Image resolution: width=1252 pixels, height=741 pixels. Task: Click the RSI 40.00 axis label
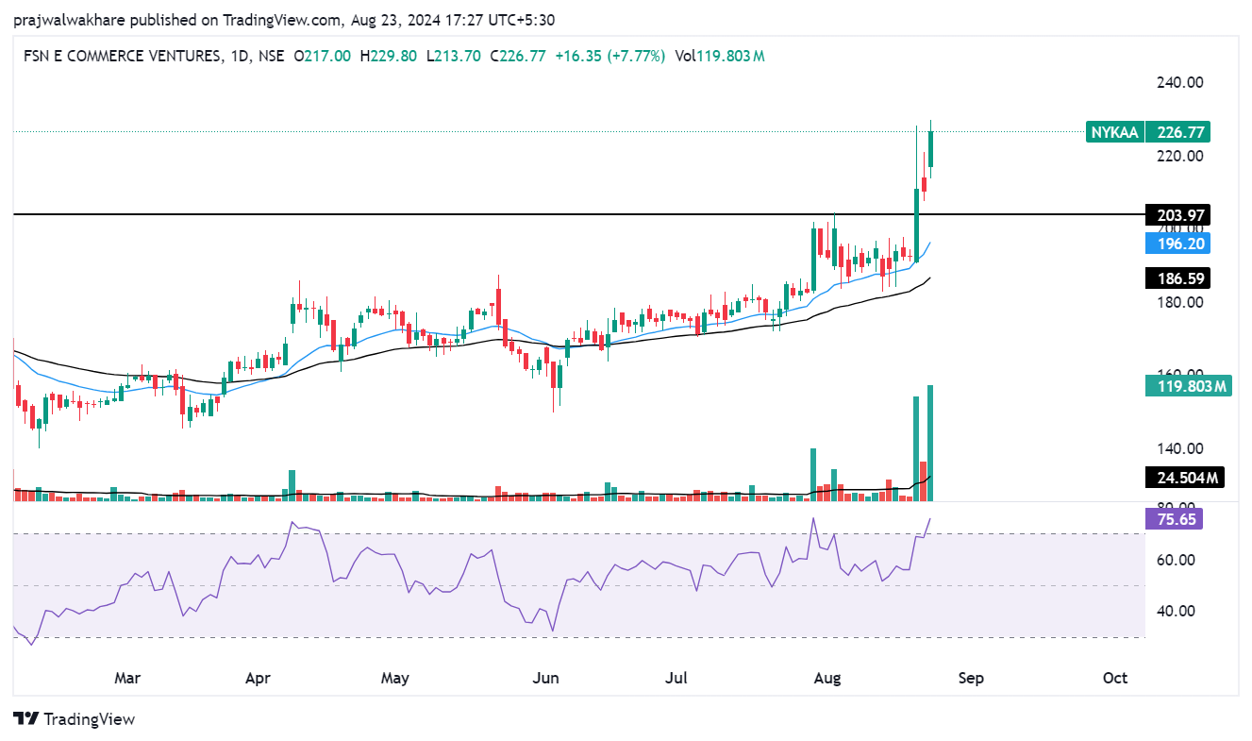click(1176, 611)
